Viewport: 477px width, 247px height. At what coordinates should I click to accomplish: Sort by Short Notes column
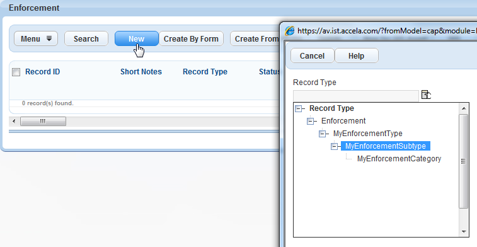coord(141,72)
